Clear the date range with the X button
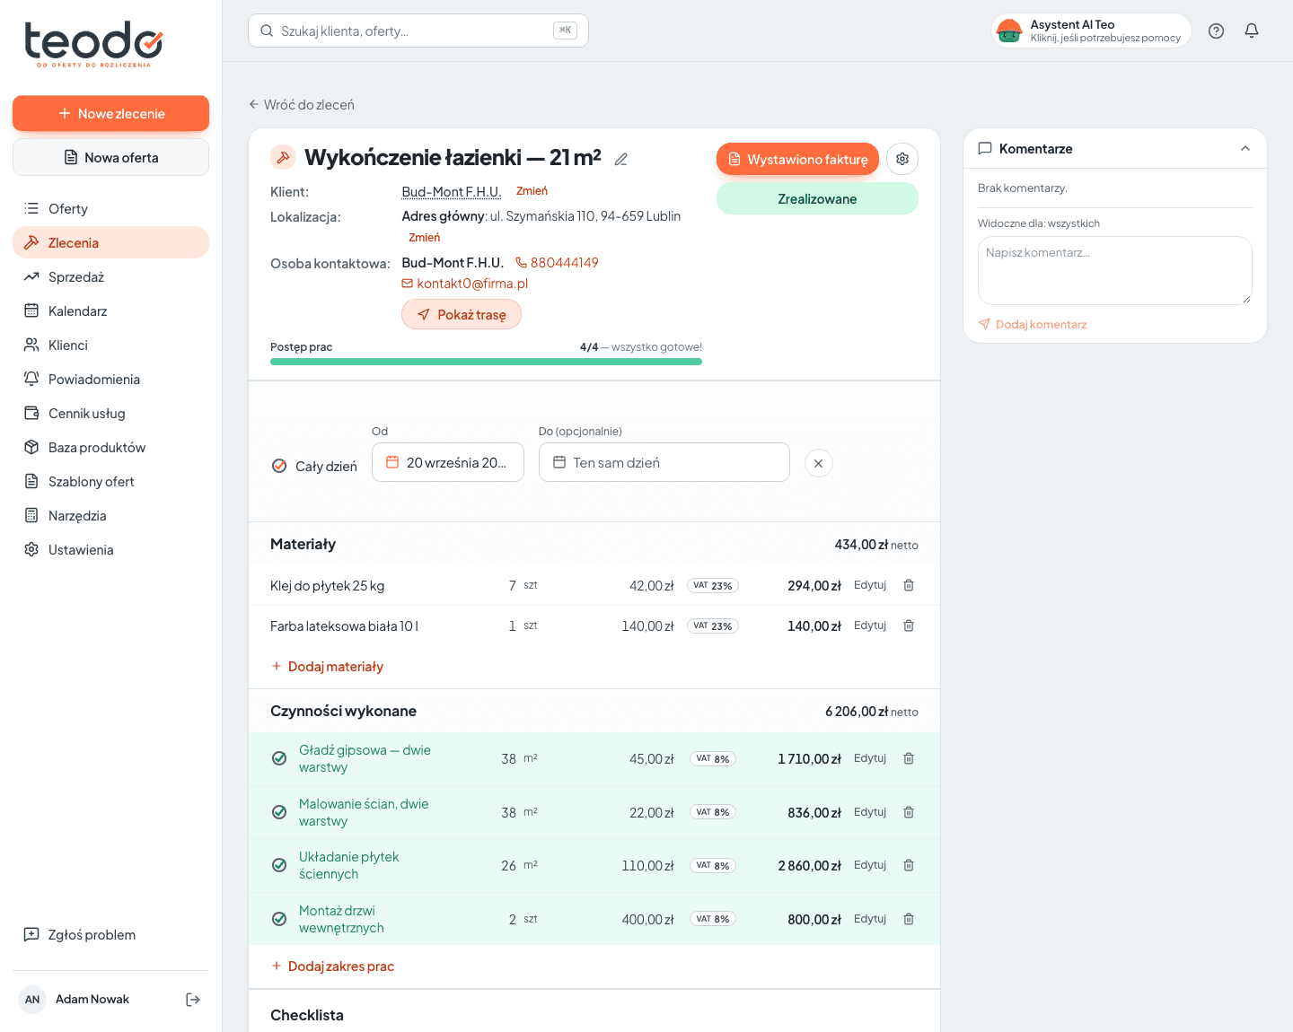This screenshot has width=1293, height=1032. tap(818, 463)
